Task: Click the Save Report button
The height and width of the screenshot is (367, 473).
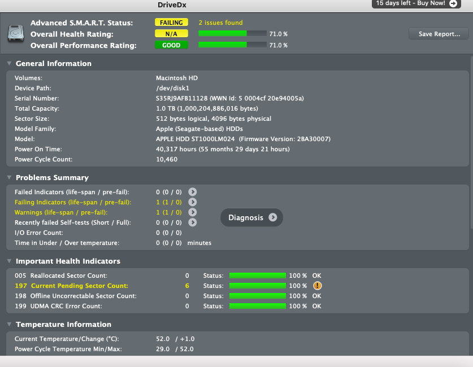Action: (439, 34)
